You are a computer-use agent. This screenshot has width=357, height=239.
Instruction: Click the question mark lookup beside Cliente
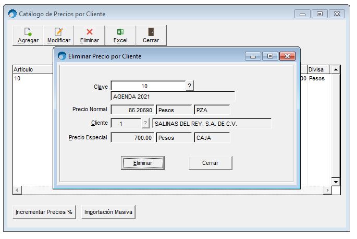coord(145,123)
